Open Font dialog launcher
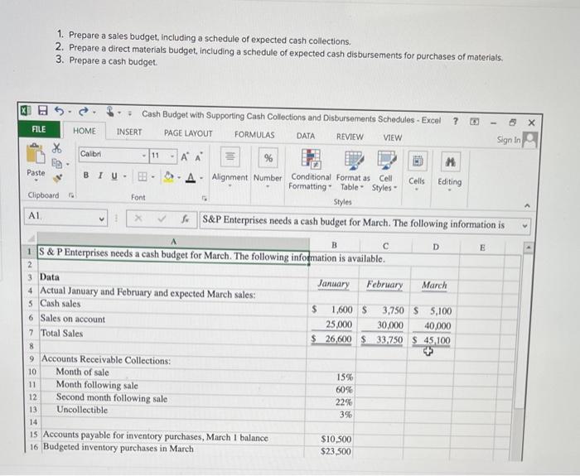Image resolution: width=580 pixels, height=476 pixels. coord(204,199)
